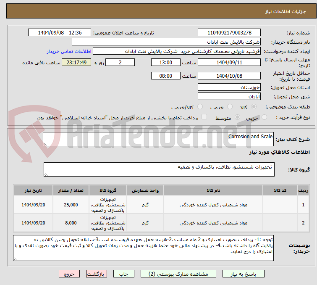Image resolution: width=317 pixels, height=285 pixels.
Task: Select جزیی purchase process radio
Action: click(x=238, y=117)
